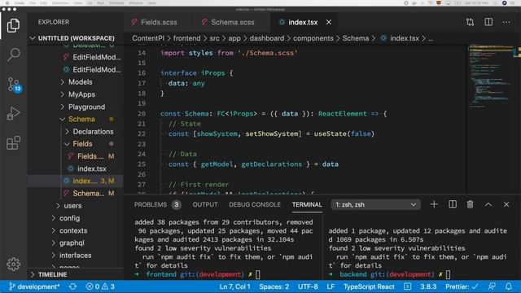Open index.tsx inside the Fields folder

click(92, 168)
